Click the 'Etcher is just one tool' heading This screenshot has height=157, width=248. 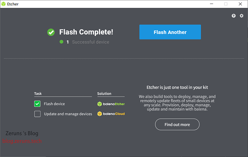[177, 87]
